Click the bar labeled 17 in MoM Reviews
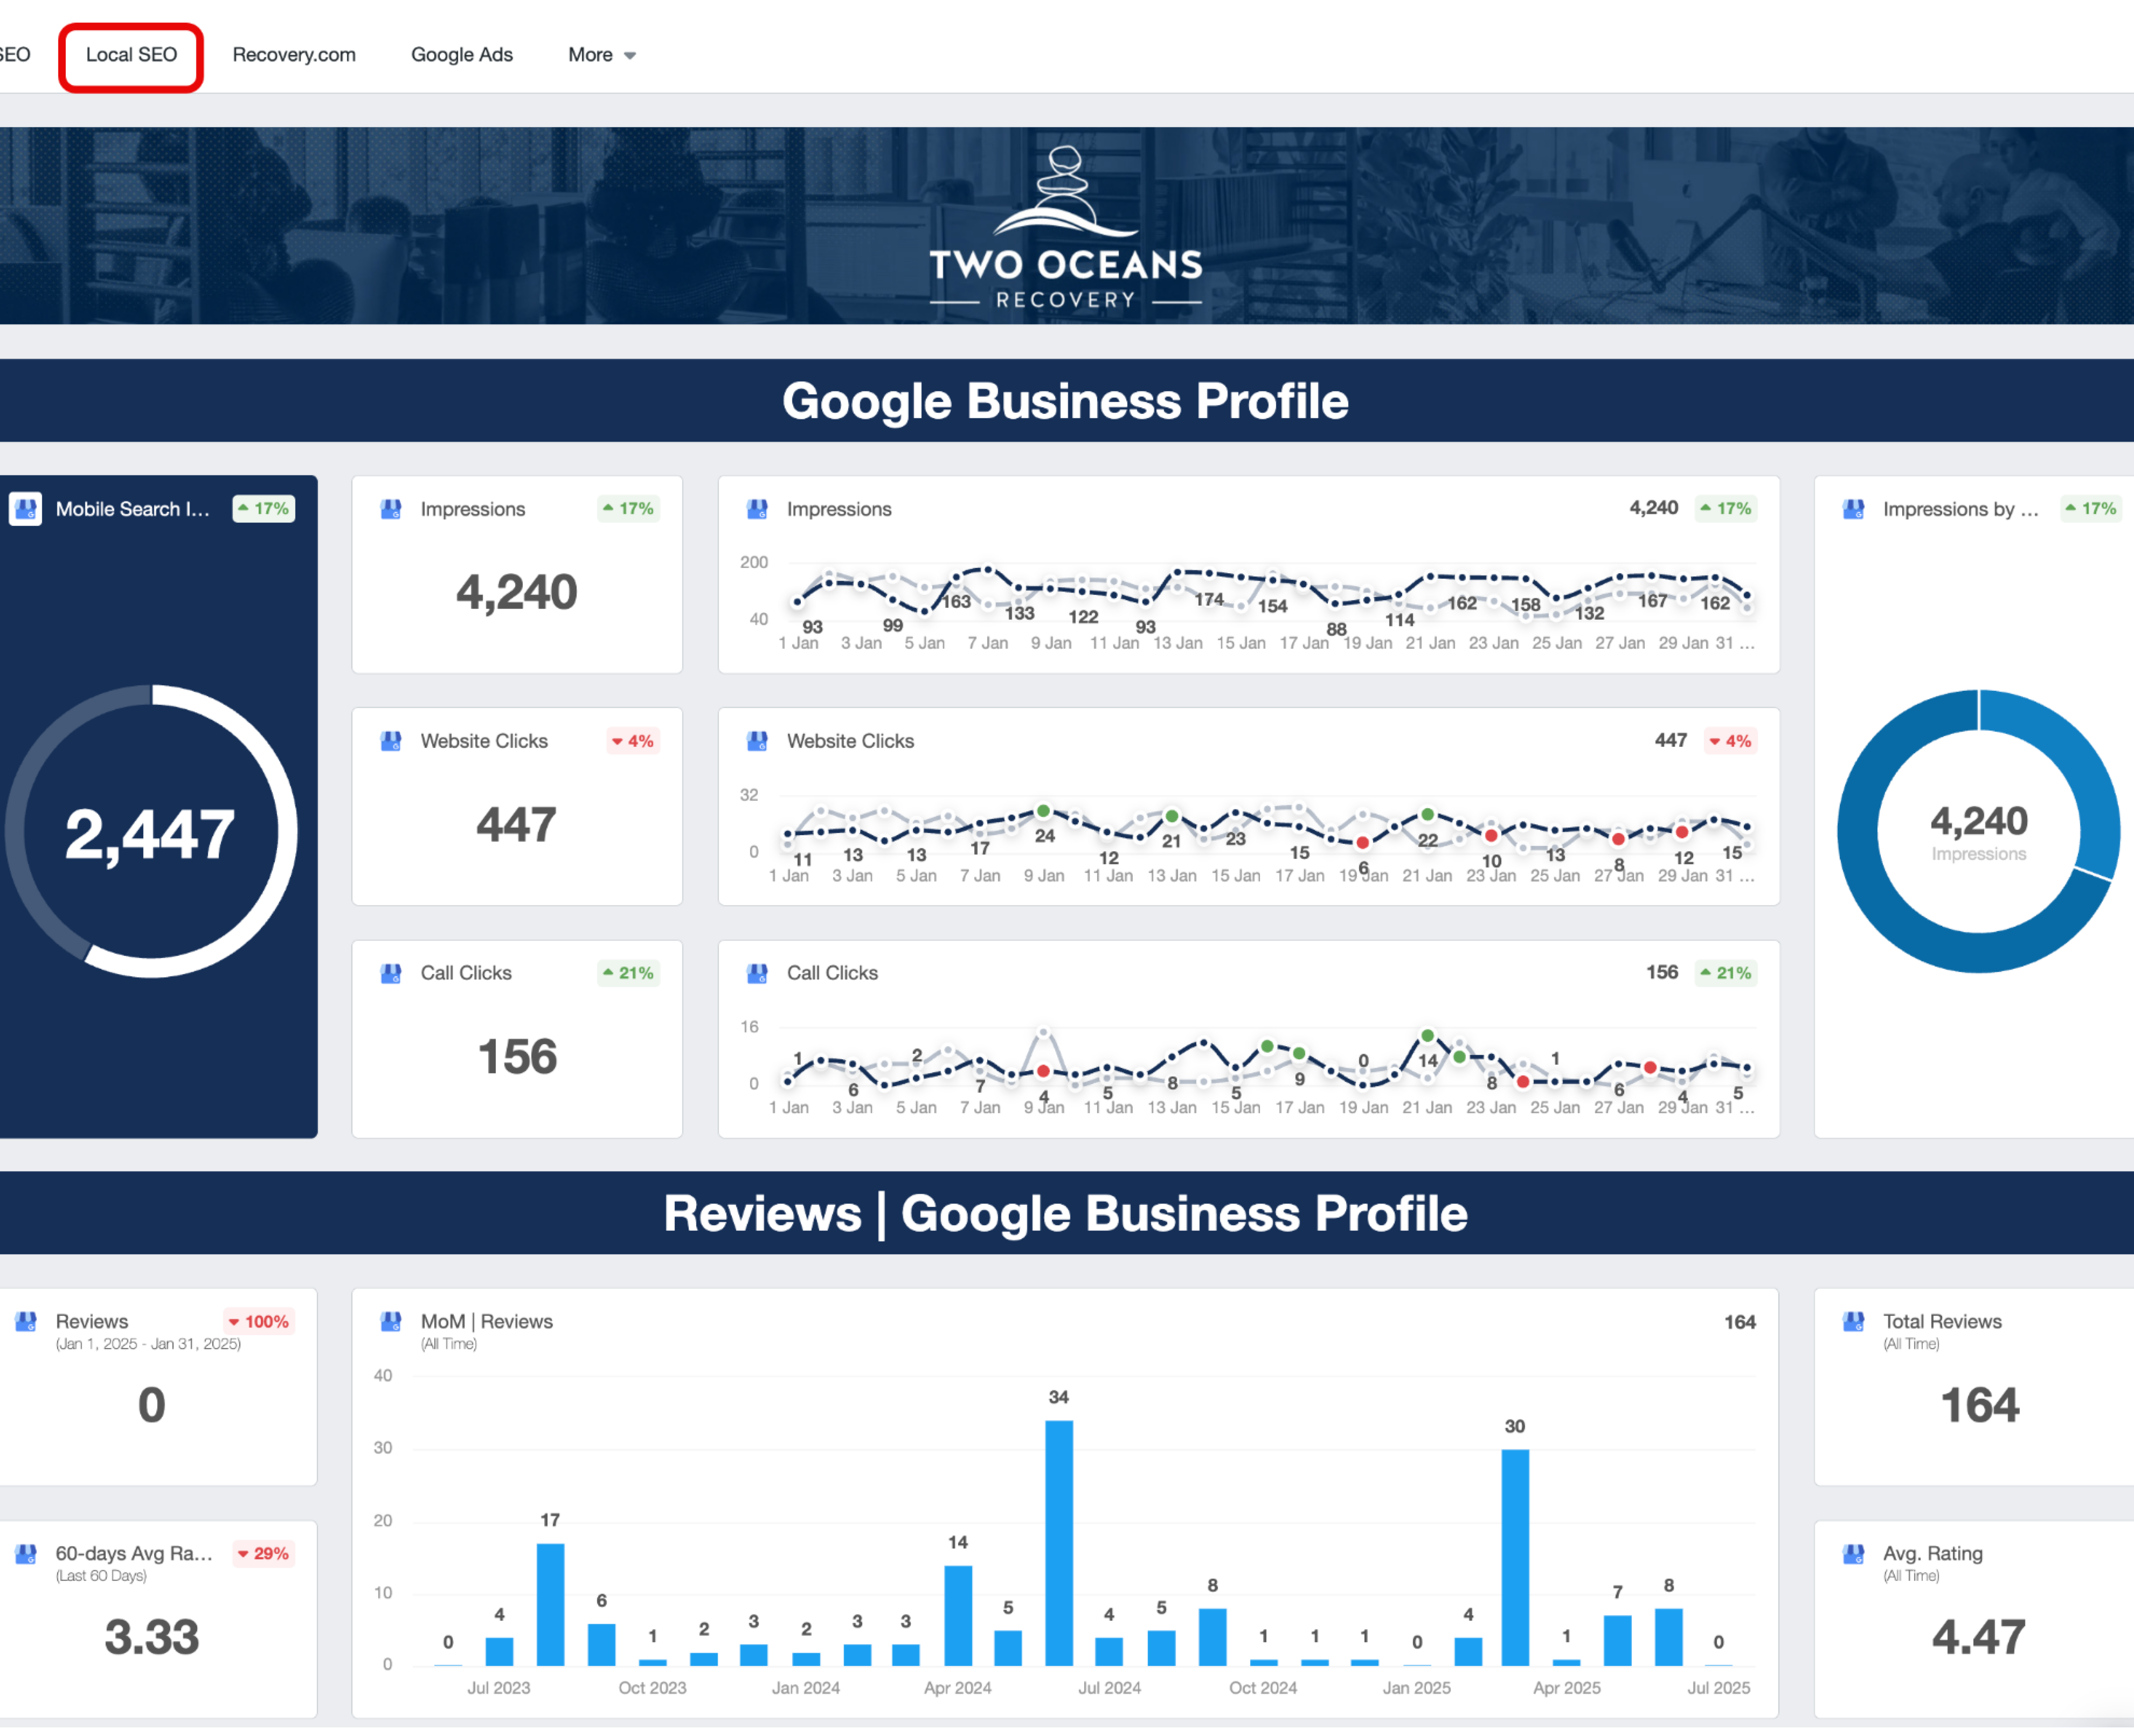This screenshot has width=2134, height=1736. (550, 1604)
